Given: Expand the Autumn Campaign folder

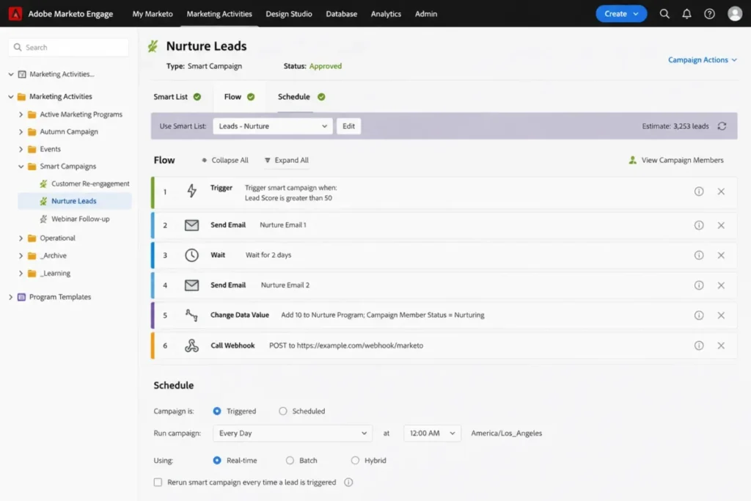Looking at the screenshot, I should tap(21, 132).
